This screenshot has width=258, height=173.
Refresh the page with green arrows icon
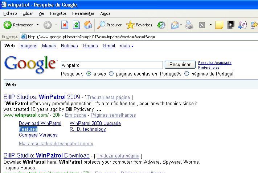pos(76,25)
